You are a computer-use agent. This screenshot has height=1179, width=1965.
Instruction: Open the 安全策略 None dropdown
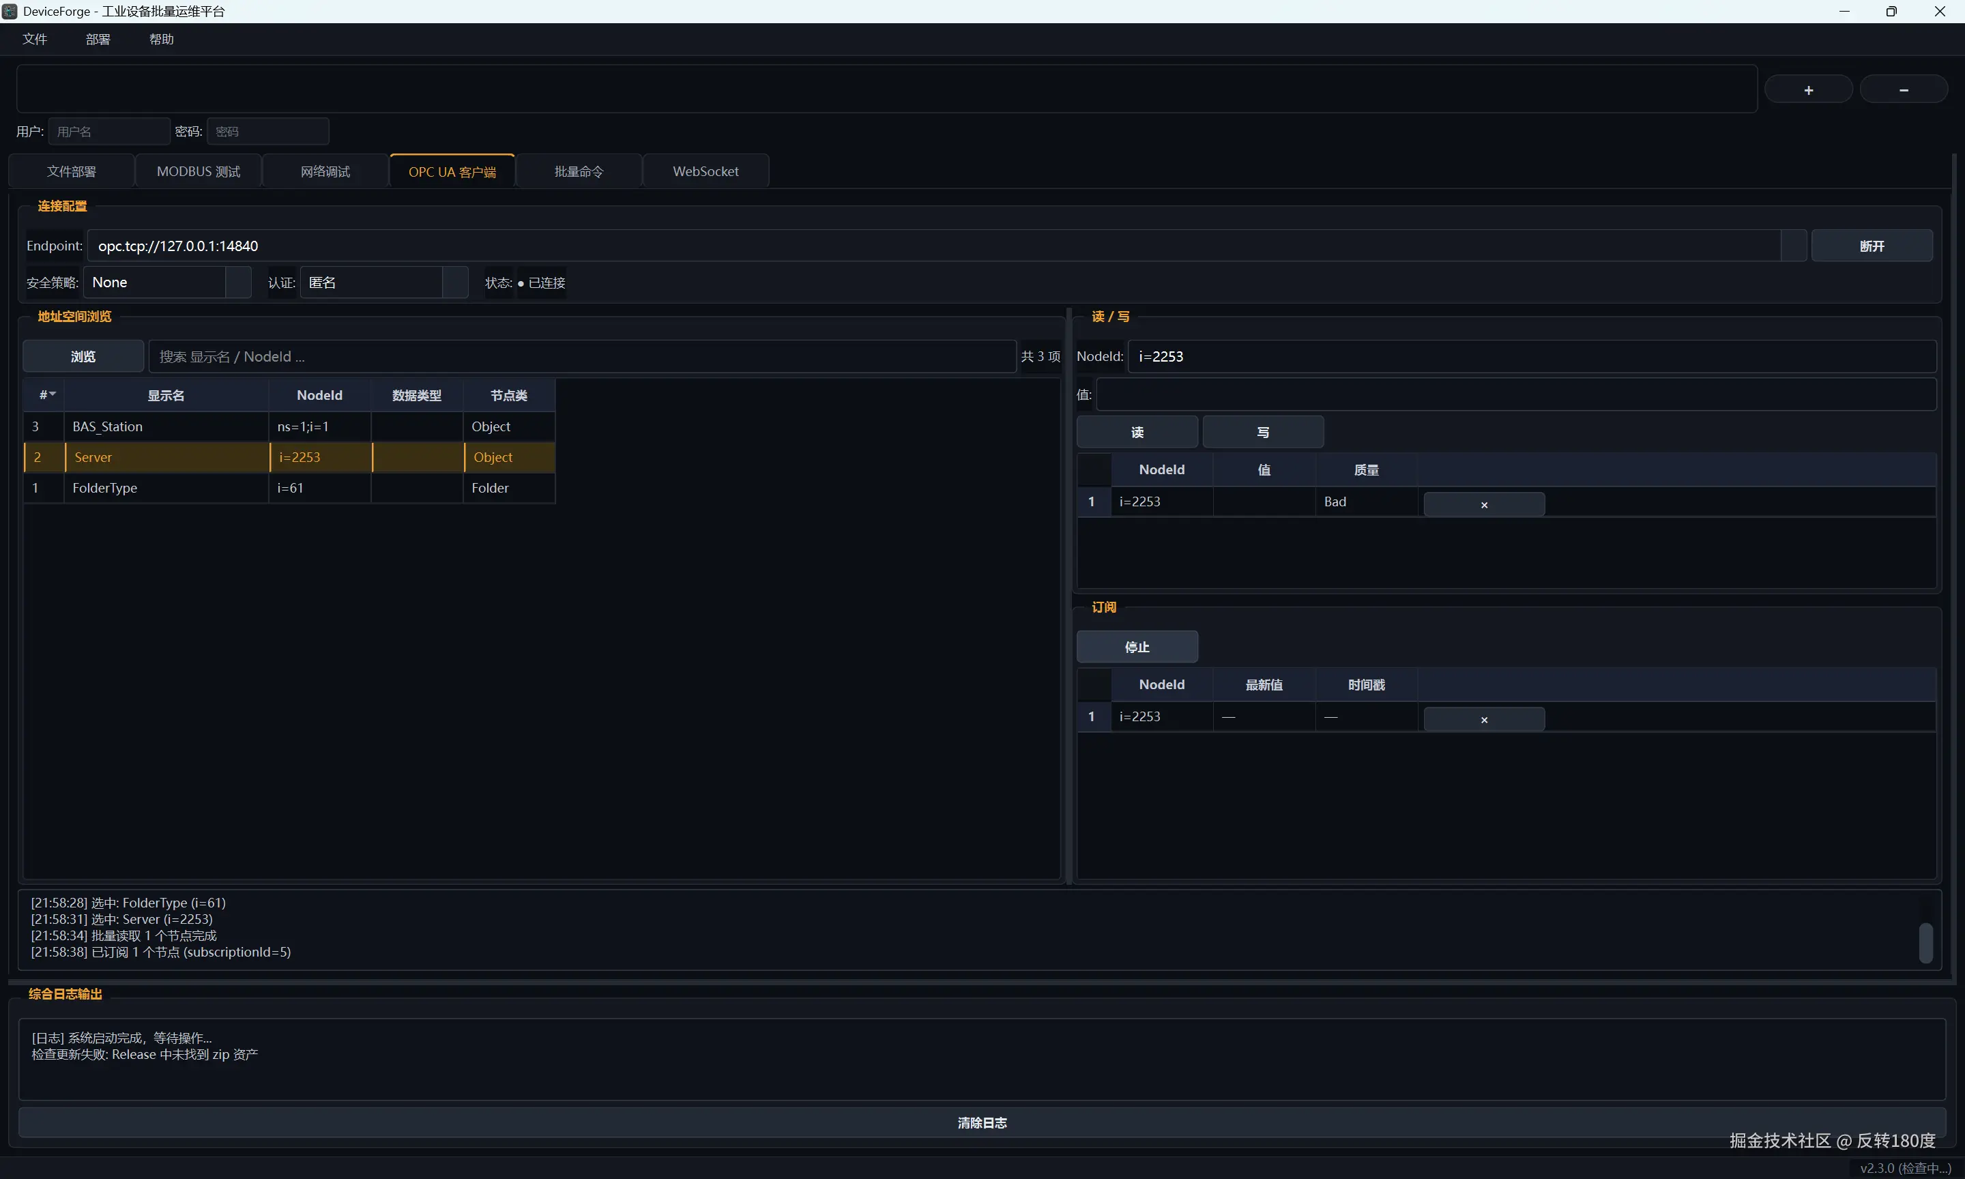point(166,282)
